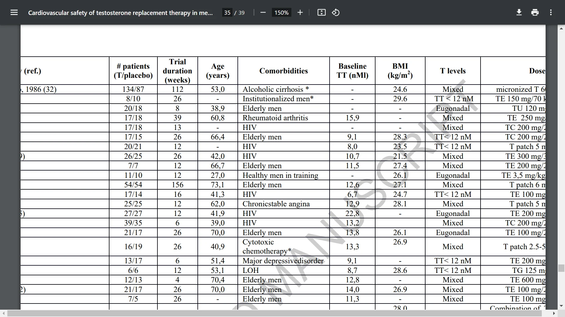Click the 'TG 125 mg' dose cell
Viewport: 565px width, 317px height.
click(x=513, y=270)
